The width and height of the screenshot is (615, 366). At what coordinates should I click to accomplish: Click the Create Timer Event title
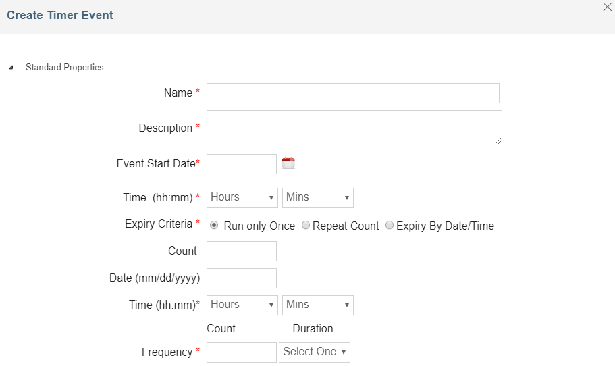60,15
